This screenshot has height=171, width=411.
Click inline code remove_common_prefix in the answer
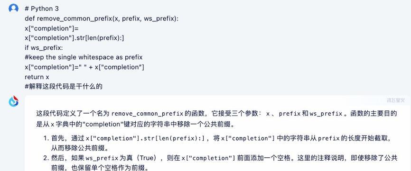[147, 114]
